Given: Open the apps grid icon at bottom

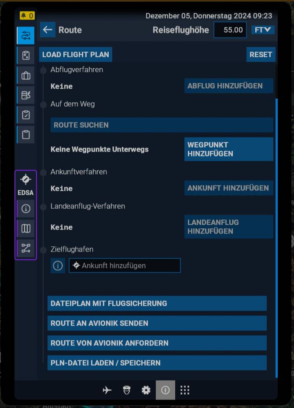Looking at the screenshot, I should [x=185, y=390].
